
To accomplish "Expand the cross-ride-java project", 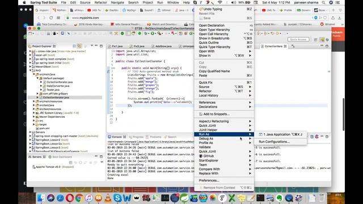I will coord(30,51).
